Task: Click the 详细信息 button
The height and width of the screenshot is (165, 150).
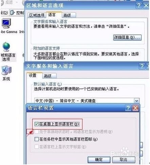Action: pos(127,37)
